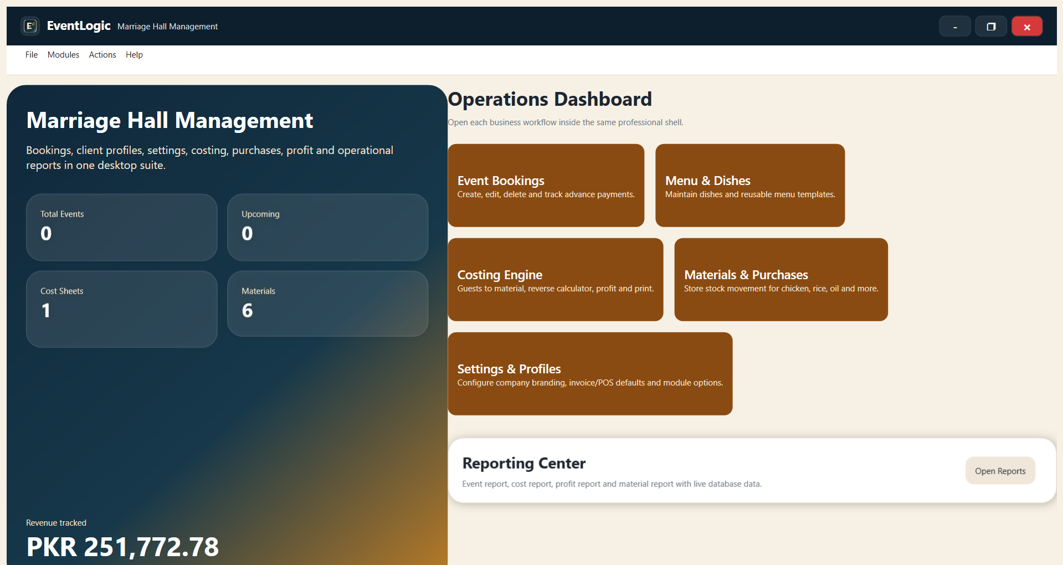Click the Cost Sheets counter tile
This screenshot has width=1063, height=565.
pos(121,309)
